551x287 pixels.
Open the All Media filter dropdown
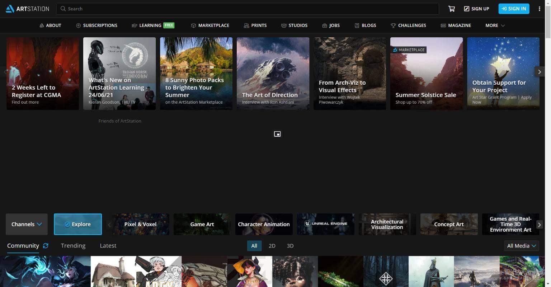[521, 246]
